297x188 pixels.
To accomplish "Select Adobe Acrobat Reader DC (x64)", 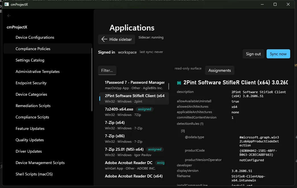I will click(x=133, y=176).
